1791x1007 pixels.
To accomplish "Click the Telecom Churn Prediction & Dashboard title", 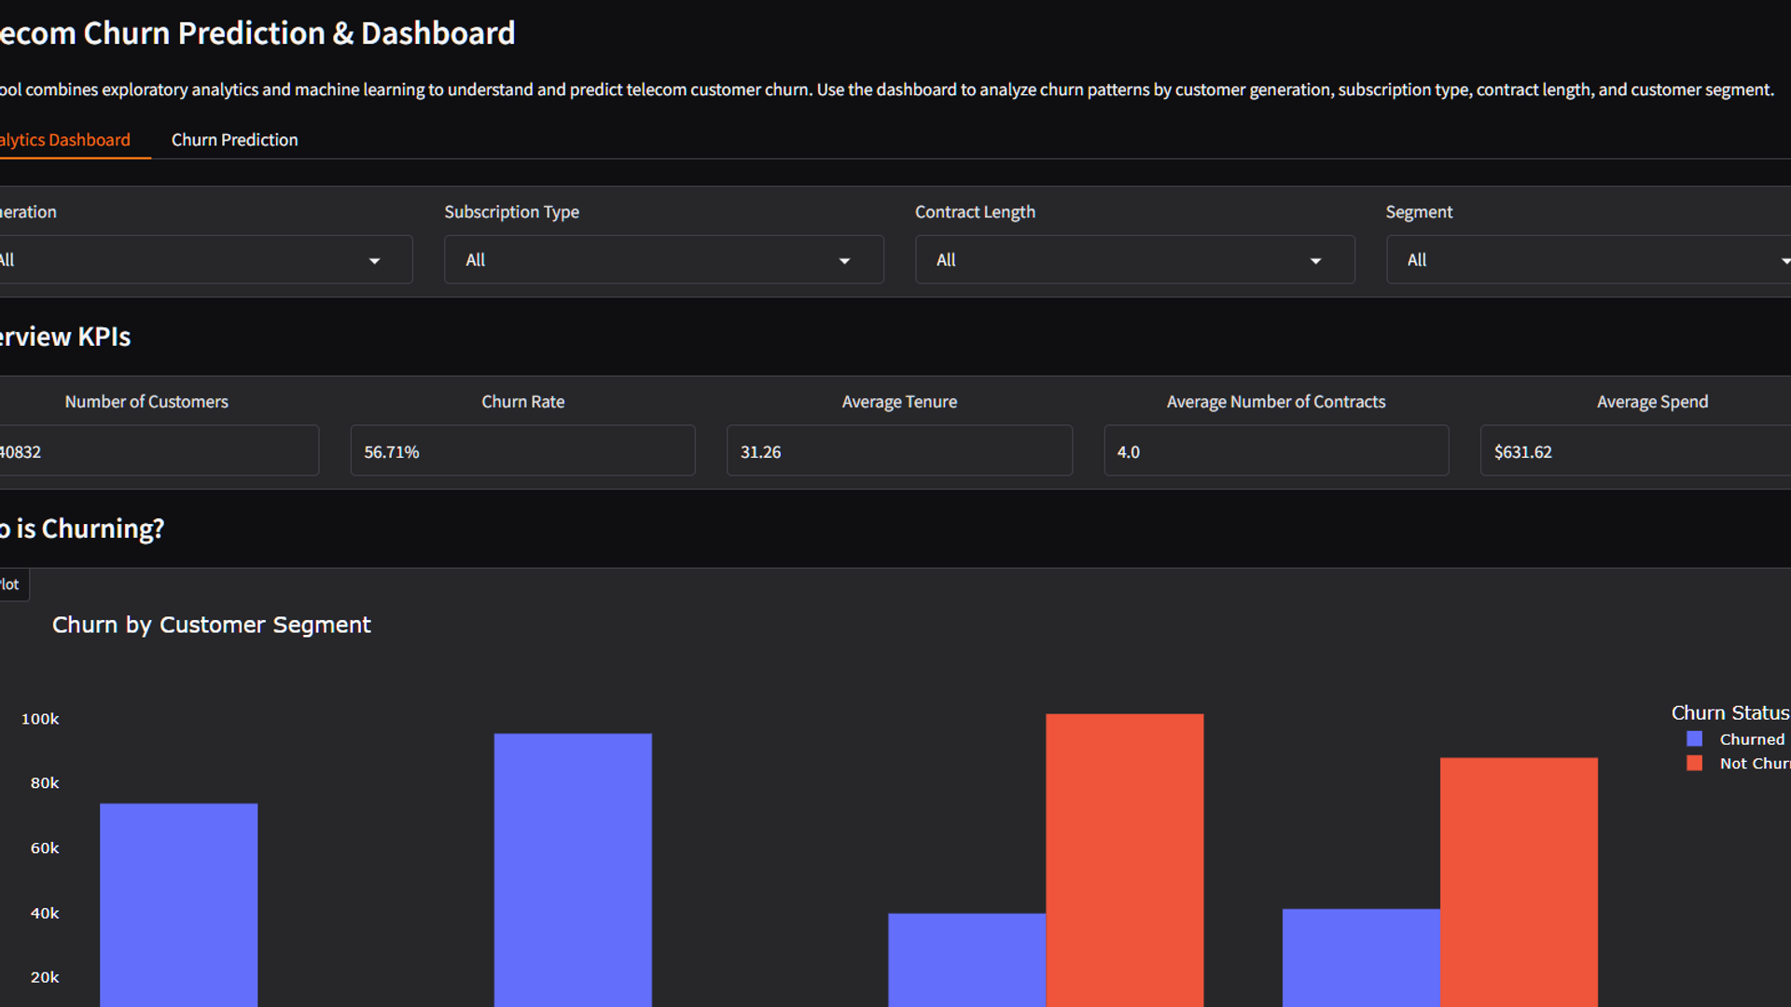I will click(257, 34).
